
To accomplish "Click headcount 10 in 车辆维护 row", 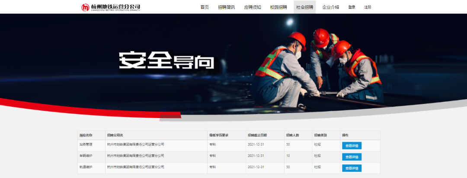I will 288,156.
